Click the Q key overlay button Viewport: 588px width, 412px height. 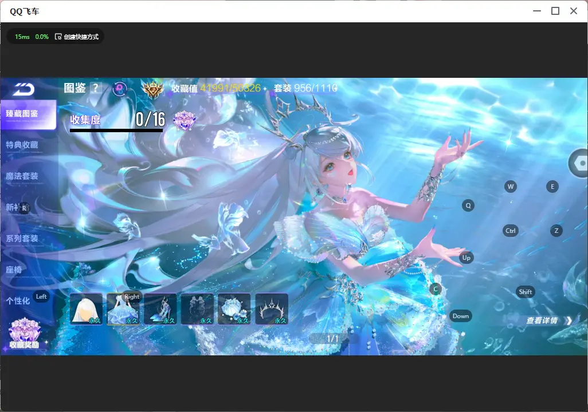pyautogui.click(x=468, y=205)
